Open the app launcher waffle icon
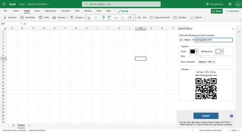This screenshot has width=242, height=132. (4, 4)
